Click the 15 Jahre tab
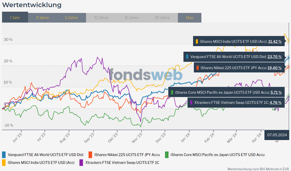The width and height of the screenshot is (291, 171). [x=132, y=18]
